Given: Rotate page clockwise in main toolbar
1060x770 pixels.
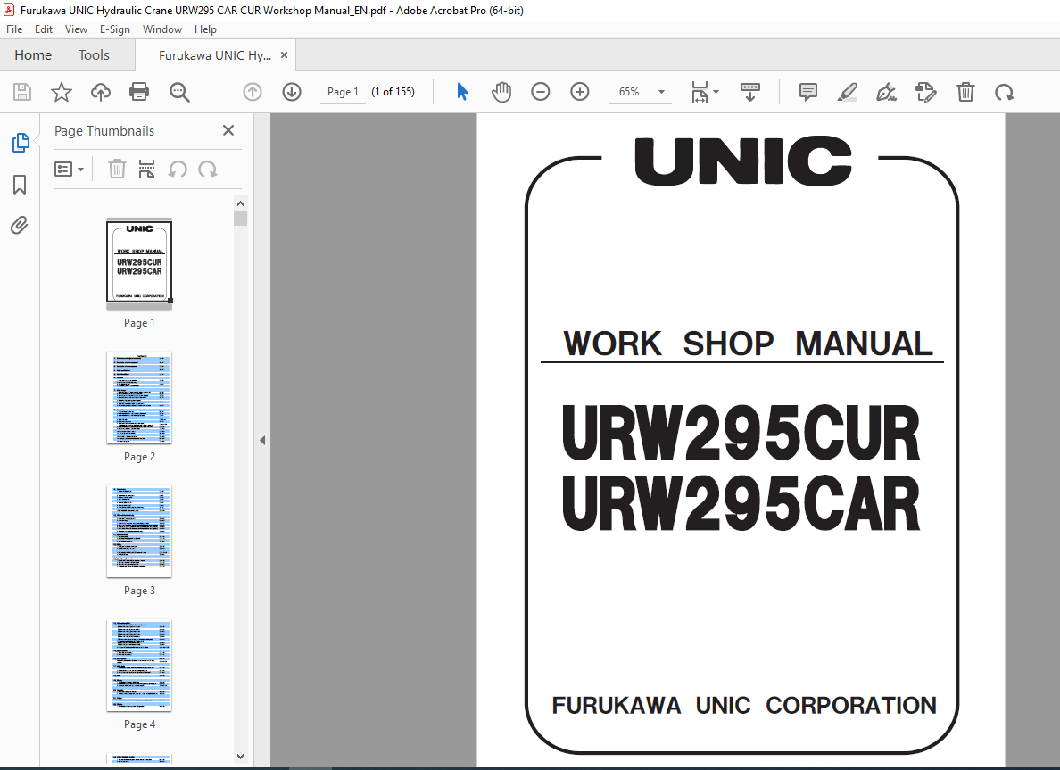Looking at the screenshot, I should coord(1004,92).
